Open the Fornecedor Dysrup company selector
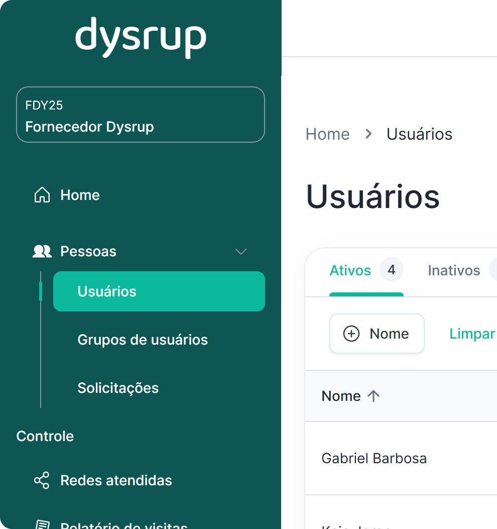Image resolution: width=497 pixels, height=529 pixels. tap(141, 115)
